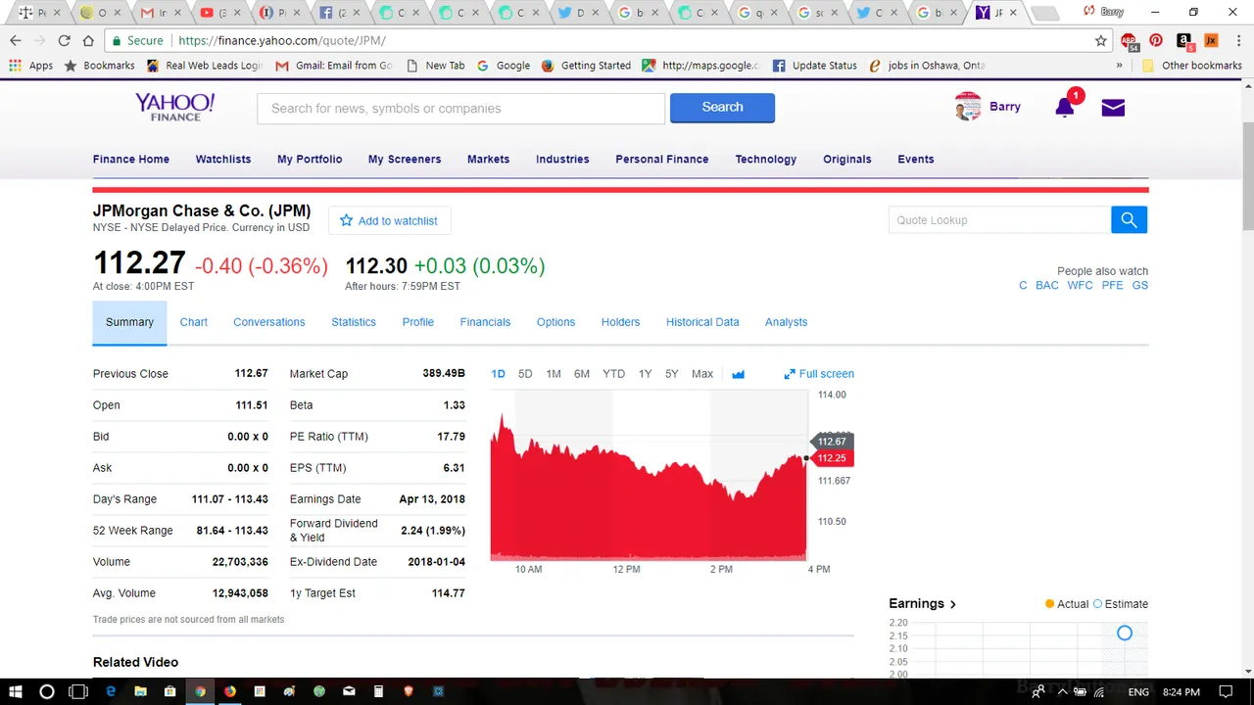Go back with the browser back arrow
This screenshot has width=1254, height=705.
tap(15, 40)
